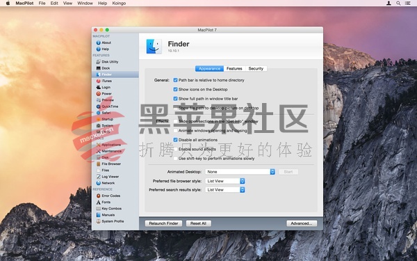Open Notification Center icon in menu bar
Image resolution: width=417 pixels, height=261 pixels.
pos(407,3)
